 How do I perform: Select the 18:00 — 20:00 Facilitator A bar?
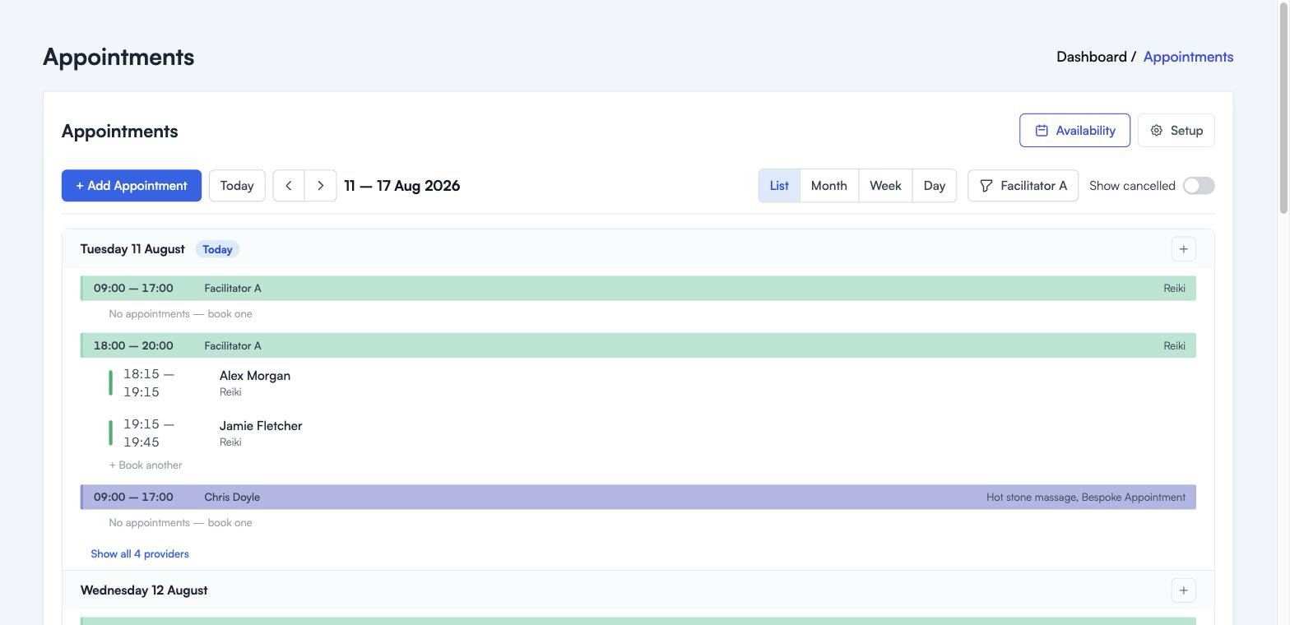click(x=638, y=346)
